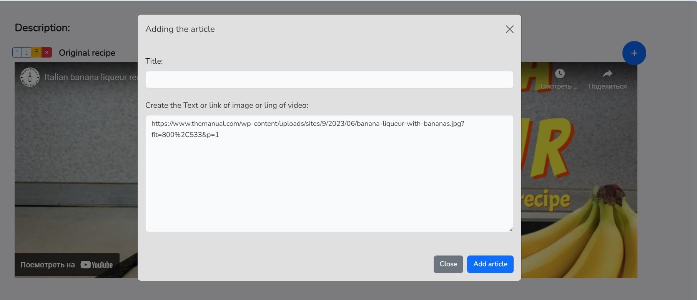Click inside the text or link textarea
The image size is (697, 300).
point(329,180)
